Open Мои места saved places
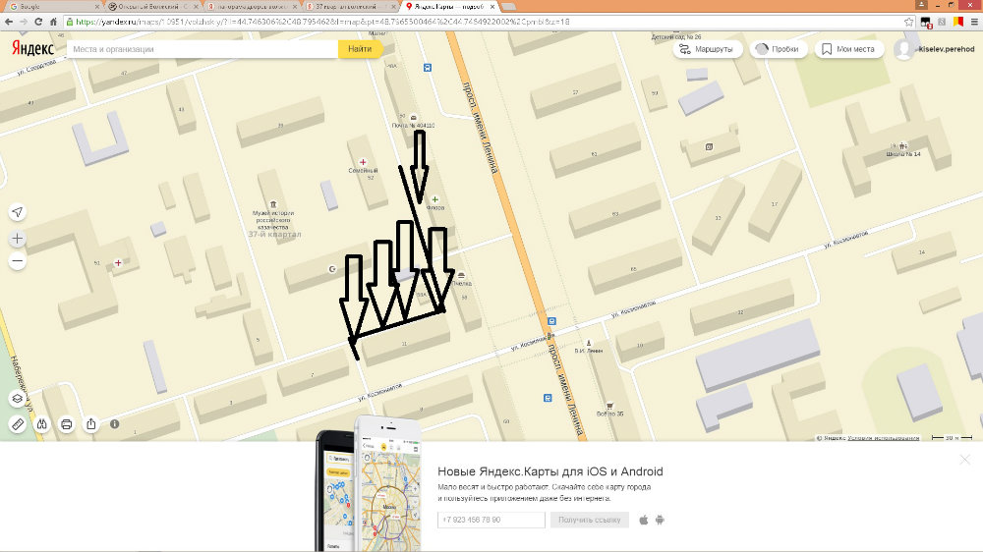Screen dimensions: 983x552 (848, 48)
